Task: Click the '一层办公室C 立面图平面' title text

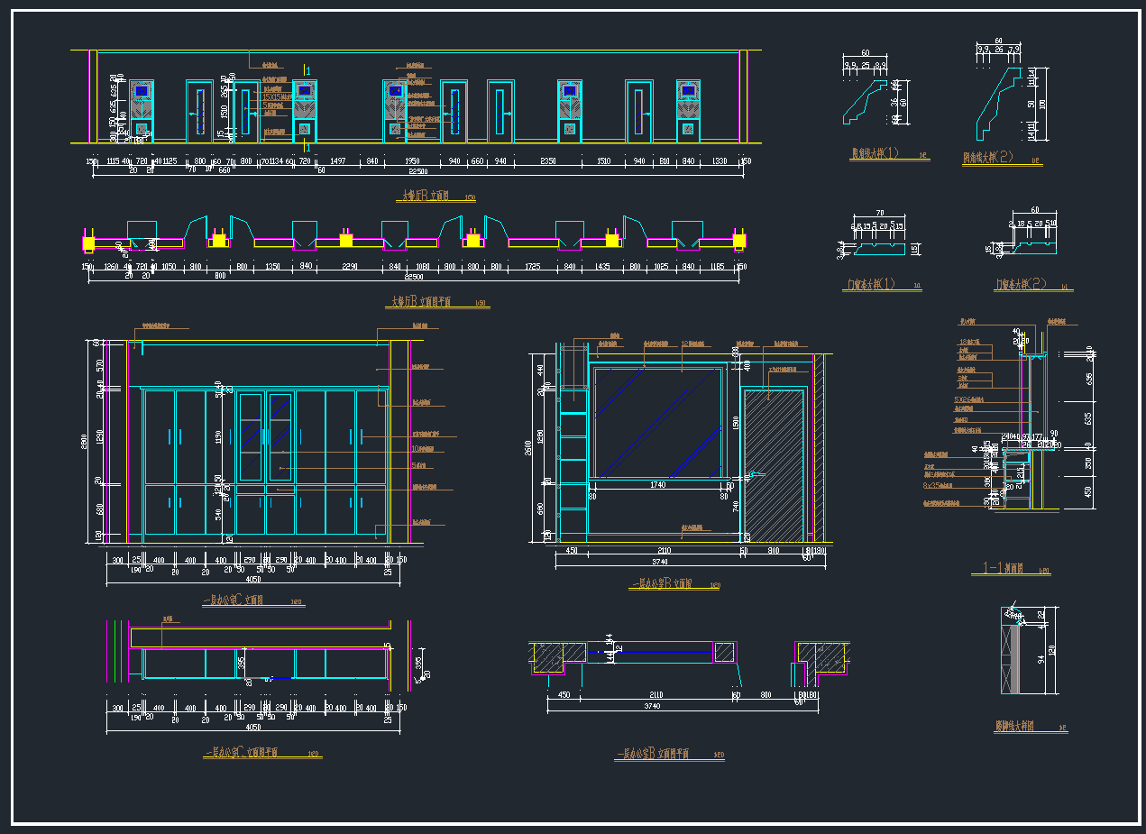Action: coord(243,752)
